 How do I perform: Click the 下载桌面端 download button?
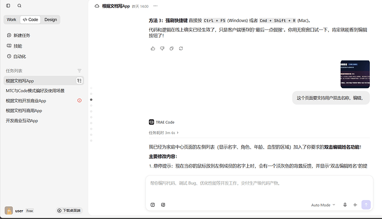tap(69, 211)
